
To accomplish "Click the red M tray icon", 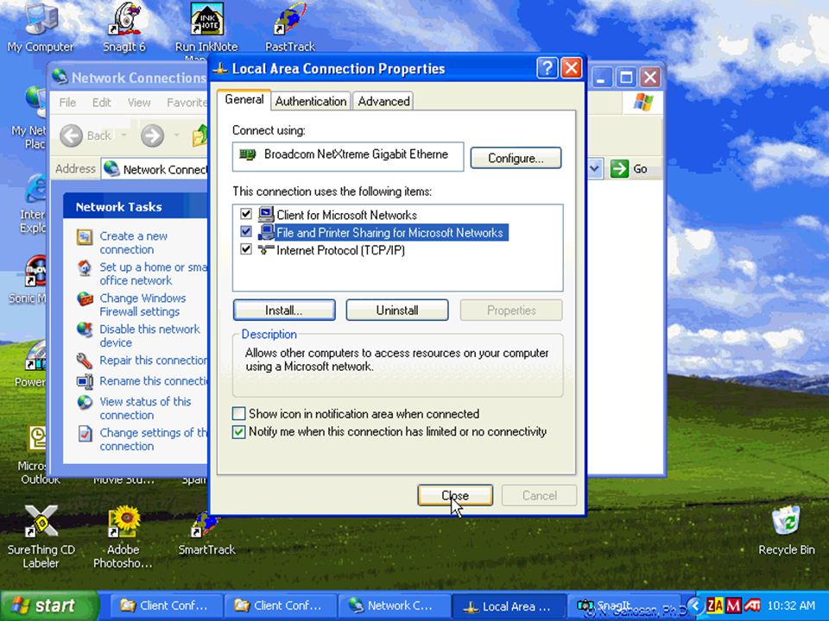I will pos(733,605).
